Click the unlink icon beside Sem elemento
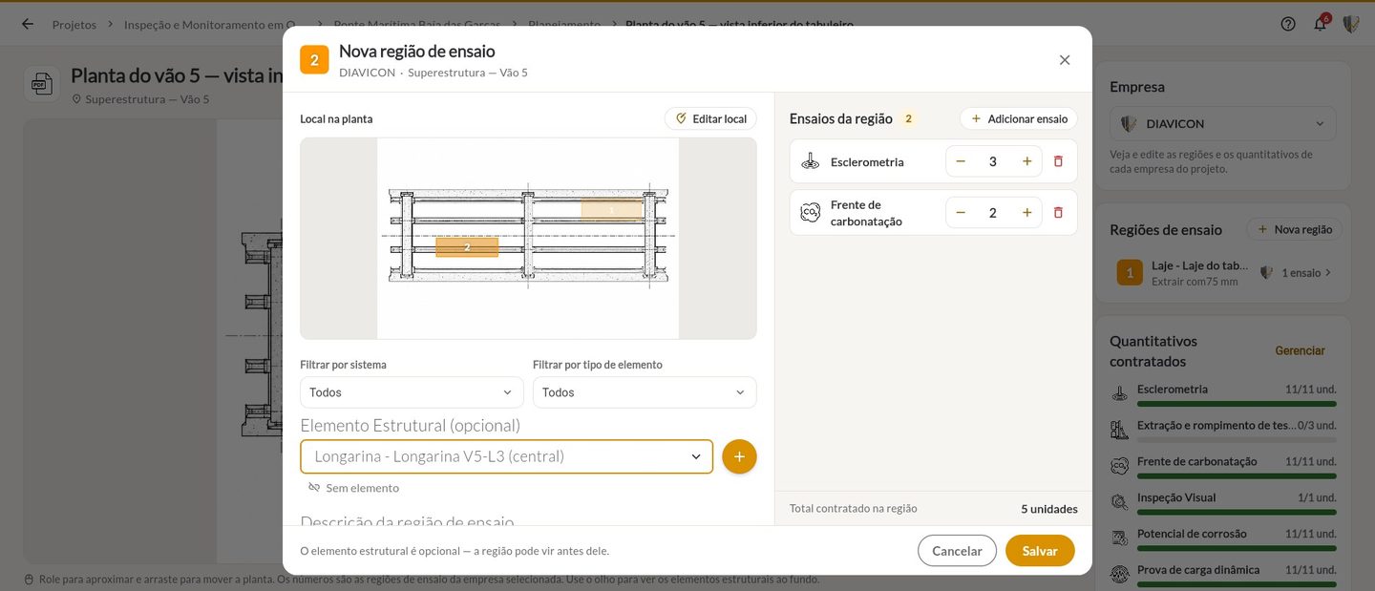 pyautogui.click(x=314, y=488)
